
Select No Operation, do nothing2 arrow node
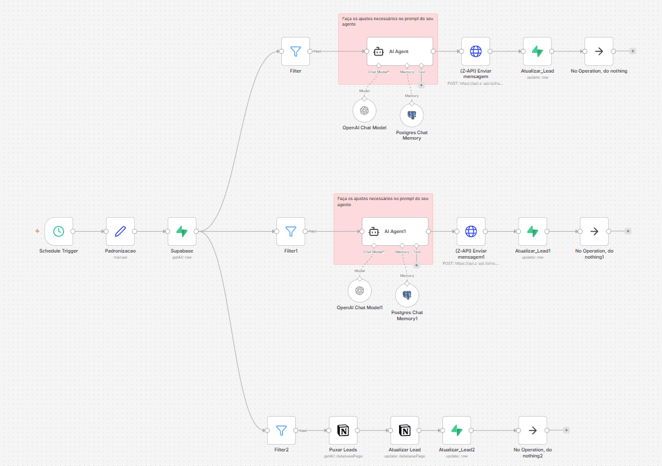pyautogui.click(x=533, y=430)
